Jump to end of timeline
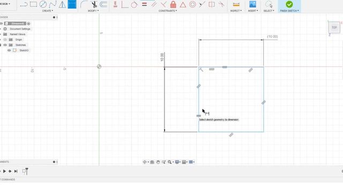Image resolution: width=343 pixels, height=193 pixels. click(16, 171)
